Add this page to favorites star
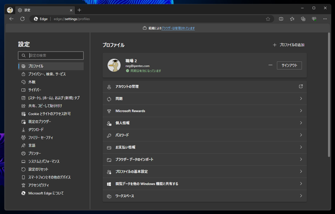The image size is (335, 214). 268,19
